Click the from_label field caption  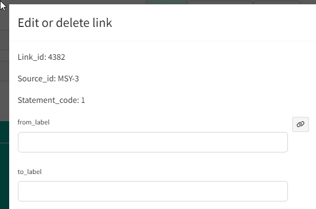click(33, 122)
